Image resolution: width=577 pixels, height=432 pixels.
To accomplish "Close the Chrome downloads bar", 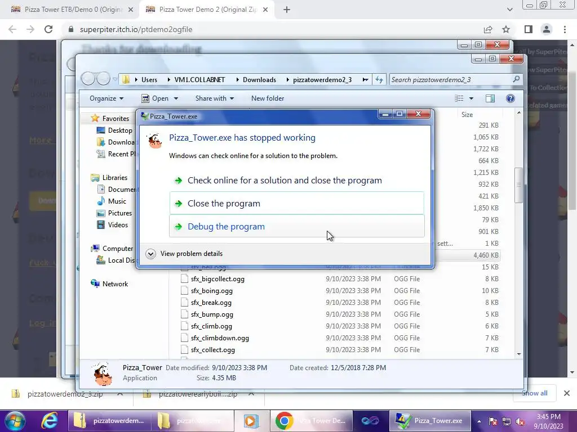I will pyautogui.click(x=567, y=393).
